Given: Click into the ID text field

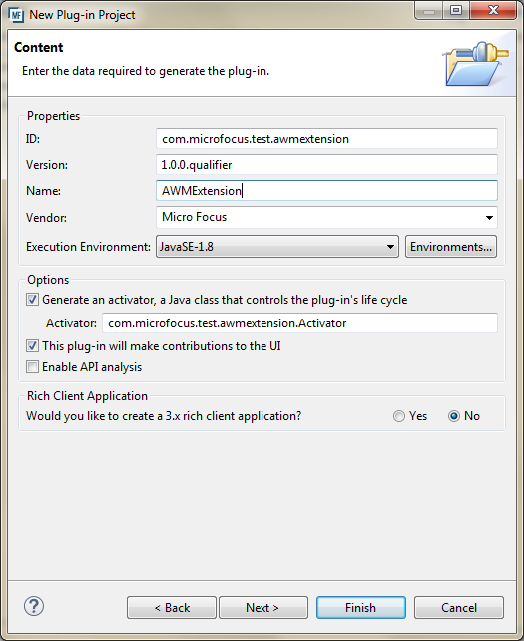Looking at the screenshot, I should click(326, 139).
